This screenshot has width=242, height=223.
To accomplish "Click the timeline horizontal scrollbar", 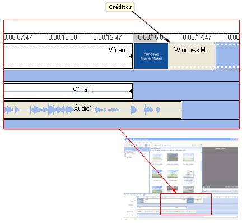I will [187, 217].
